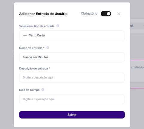144x129 pixels.
Task: Save the input with Salvar button
Action: click(72, 115)
